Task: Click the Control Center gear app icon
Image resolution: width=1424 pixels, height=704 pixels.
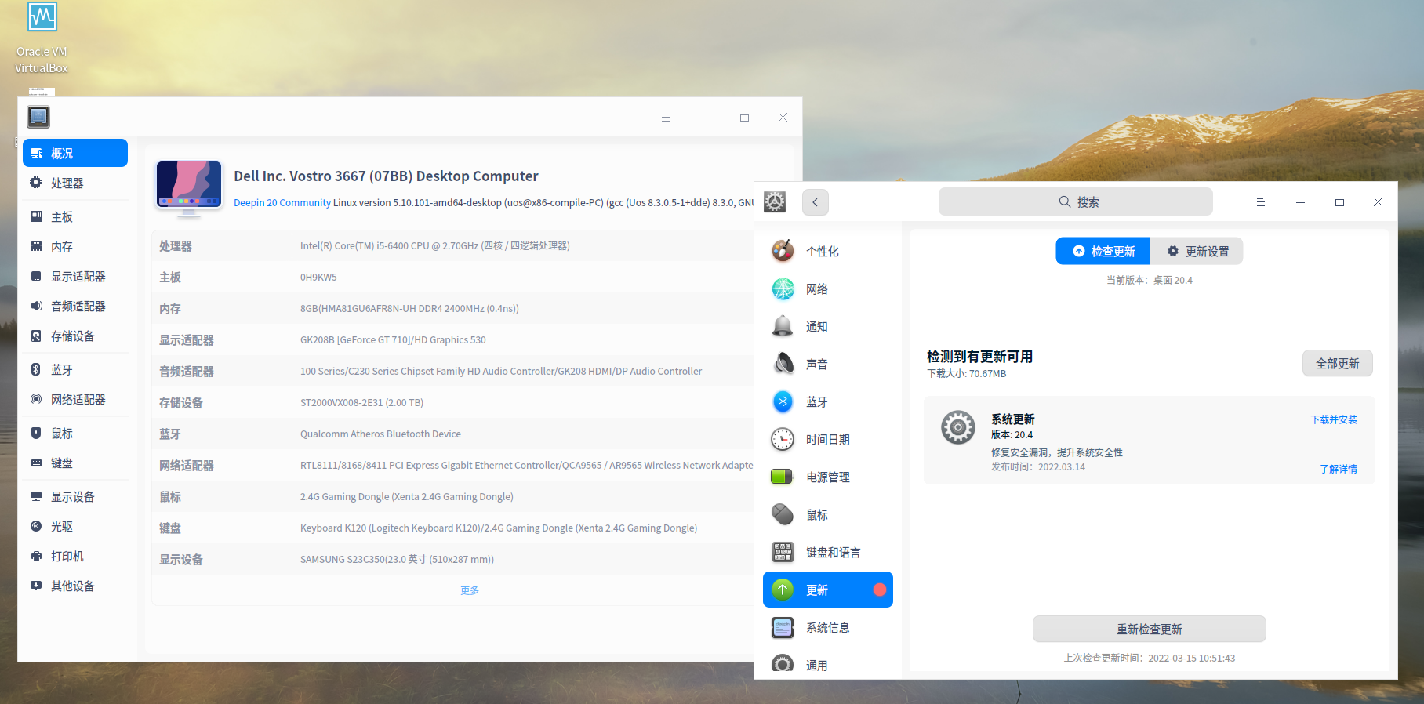Action: coord(775,201)
